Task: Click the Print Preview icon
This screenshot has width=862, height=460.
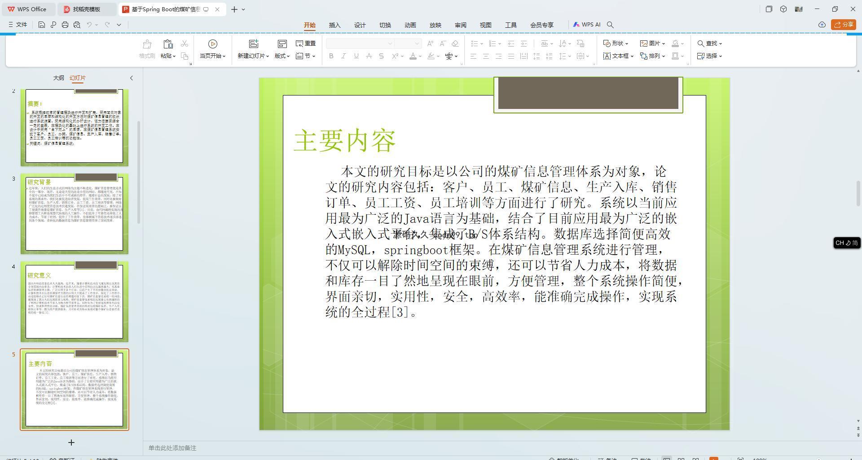Action: click(x=77, y=25)
